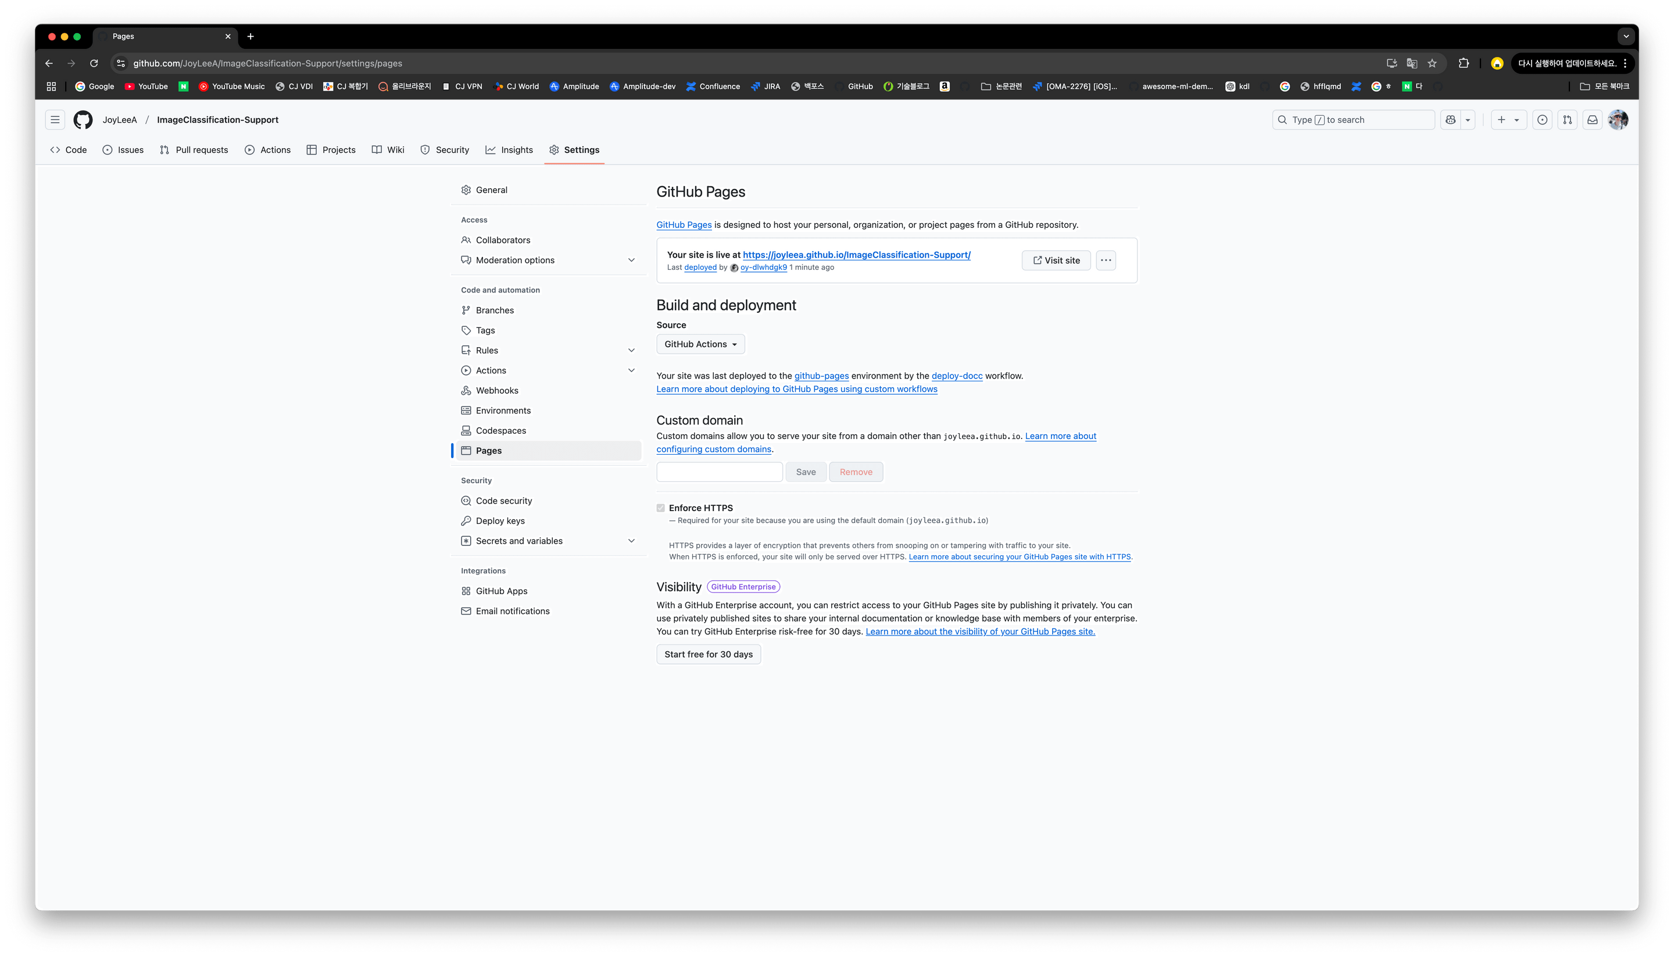Click the user avatar in the header
Image resolution: width=1674 pixels, height=957 pixels.
(x=1618, y=120)
